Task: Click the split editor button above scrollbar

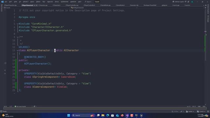Action: [x=205, y=8]
